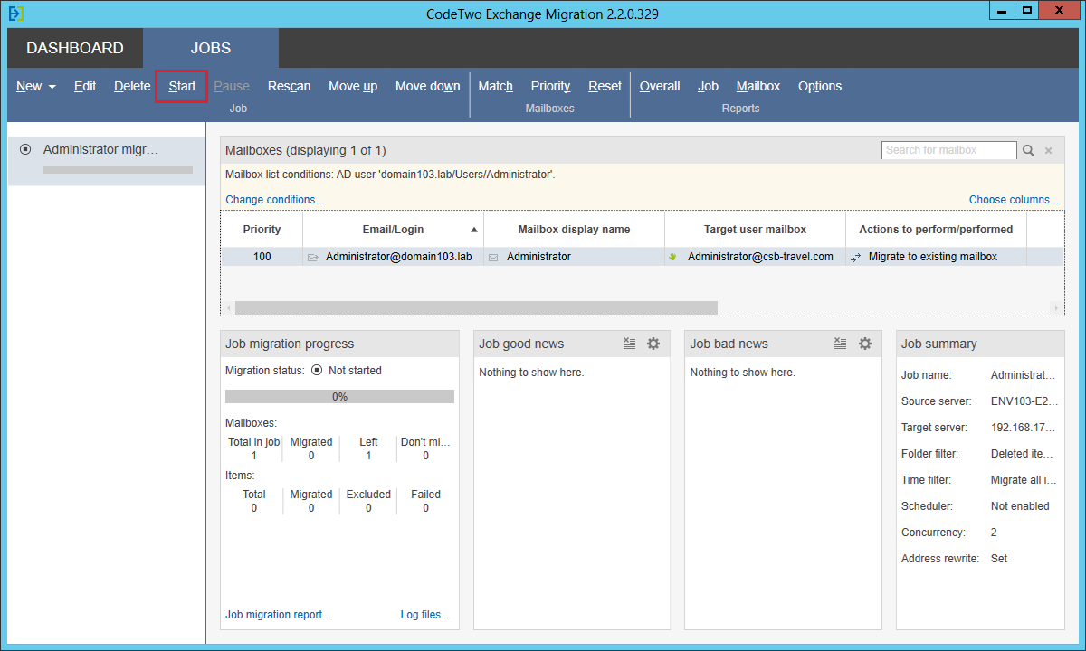
Task: Click the mailbox search magnifier icon
Action: pyautogui.click(x=1029, y=150)
